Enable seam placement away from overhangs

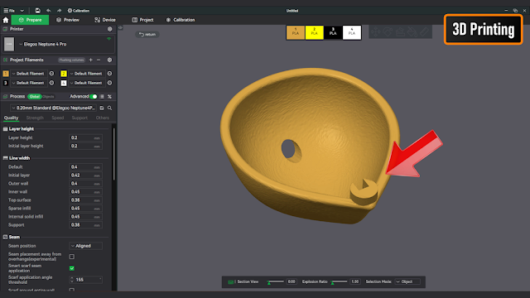72,257
